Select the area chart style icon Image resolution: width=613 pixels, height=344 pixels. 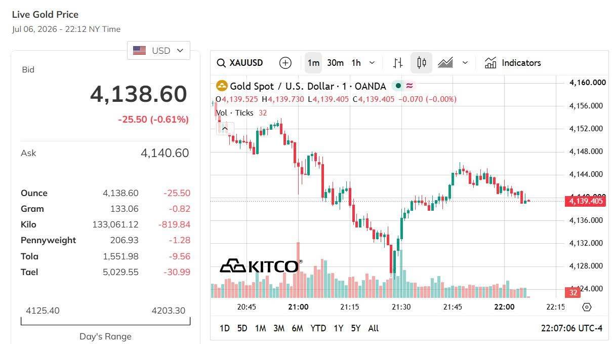(x=445, y=63)
